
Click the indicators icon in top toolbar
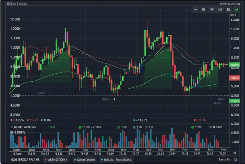pyautogui.click(x=212, y=10)
